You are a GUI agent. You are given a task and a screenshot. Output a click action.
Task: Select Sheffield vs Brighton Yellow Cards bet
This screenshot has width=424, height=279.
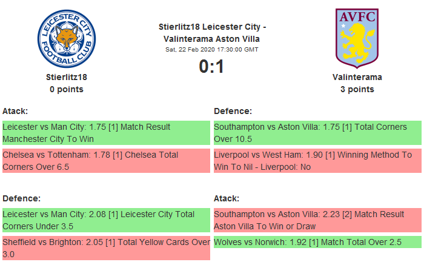tap(106, 248)
